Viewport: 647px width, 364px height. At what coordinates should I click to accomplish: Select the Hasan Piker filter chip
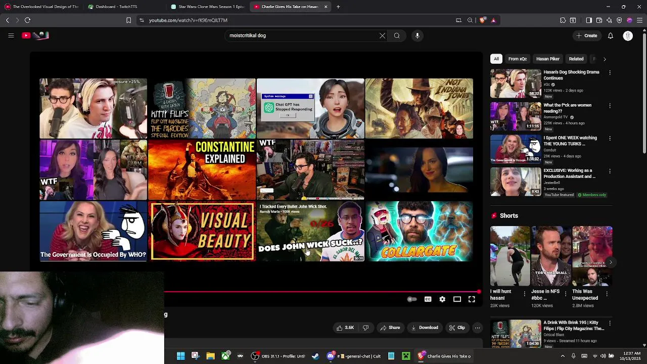click(548, 59)
